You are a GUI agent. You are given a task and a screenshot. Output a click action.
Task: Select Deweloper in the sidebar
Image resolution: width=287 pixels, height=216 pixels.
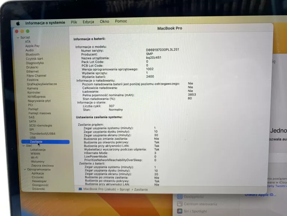39,181
